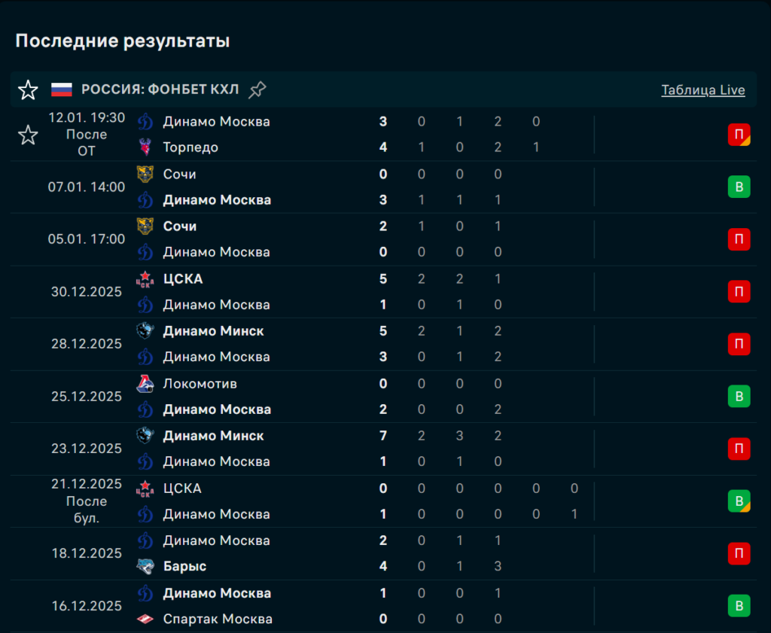Click the Dinamo Minsk logo in 28.12.2025 match
The image size is (771, 633).
[145, 331]
